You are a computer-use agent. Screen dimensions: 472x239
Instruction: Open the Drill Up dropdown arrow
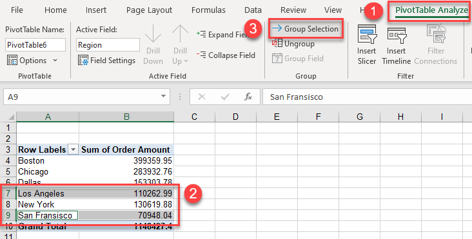coord(186,61)
